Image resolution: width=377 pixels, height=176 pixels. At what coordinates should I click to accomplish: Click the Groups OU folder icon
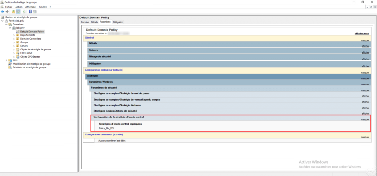(x=18, y=42)
